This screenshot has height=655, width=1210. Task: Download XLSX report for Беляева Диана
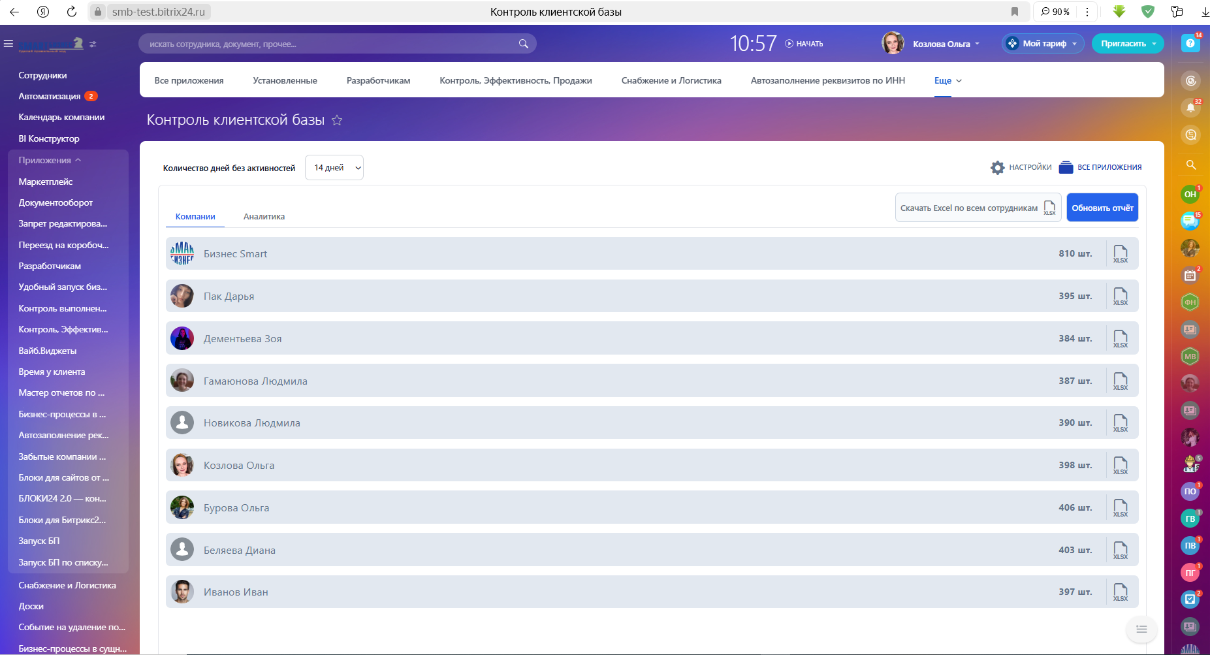[1121, 551]
